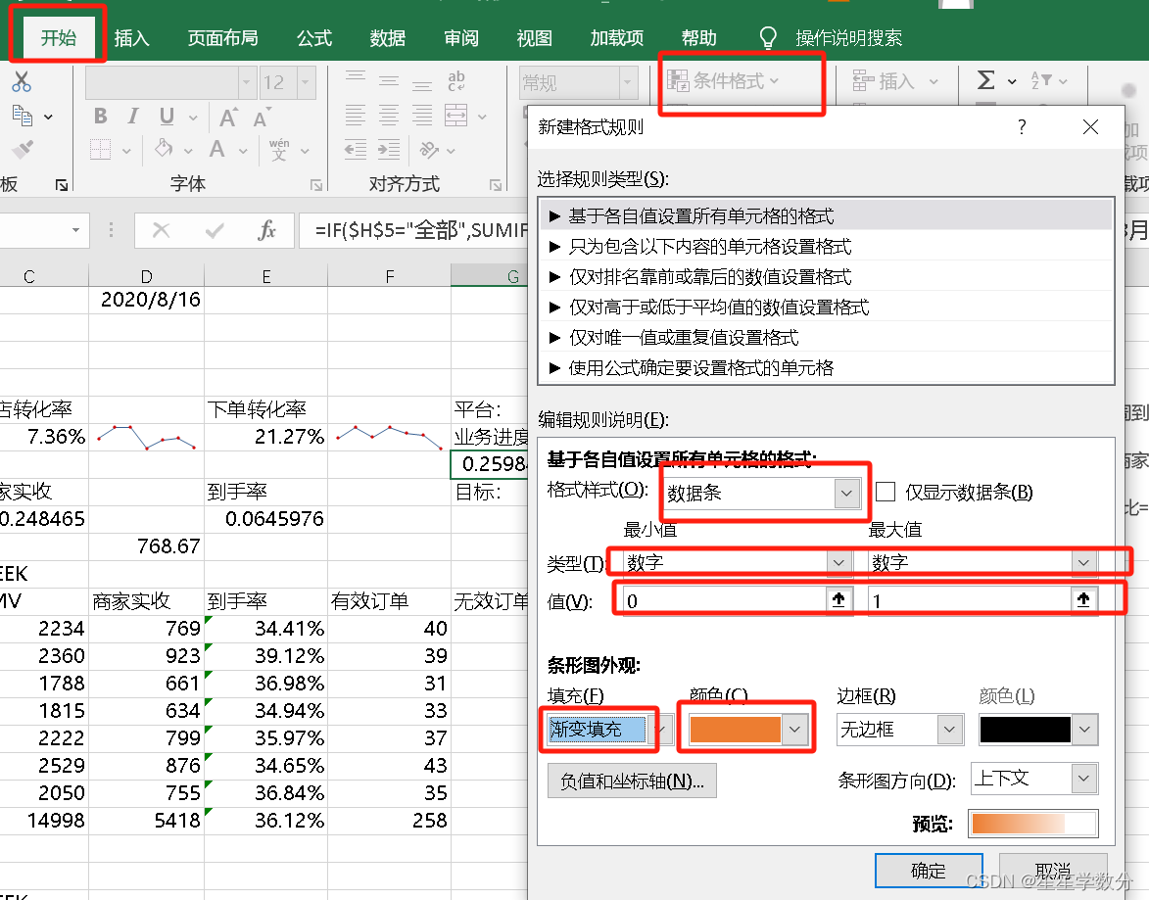Viewport: 1149px width, 900px height.
Task: Click the increase font size icon
Action: point(228,118)
